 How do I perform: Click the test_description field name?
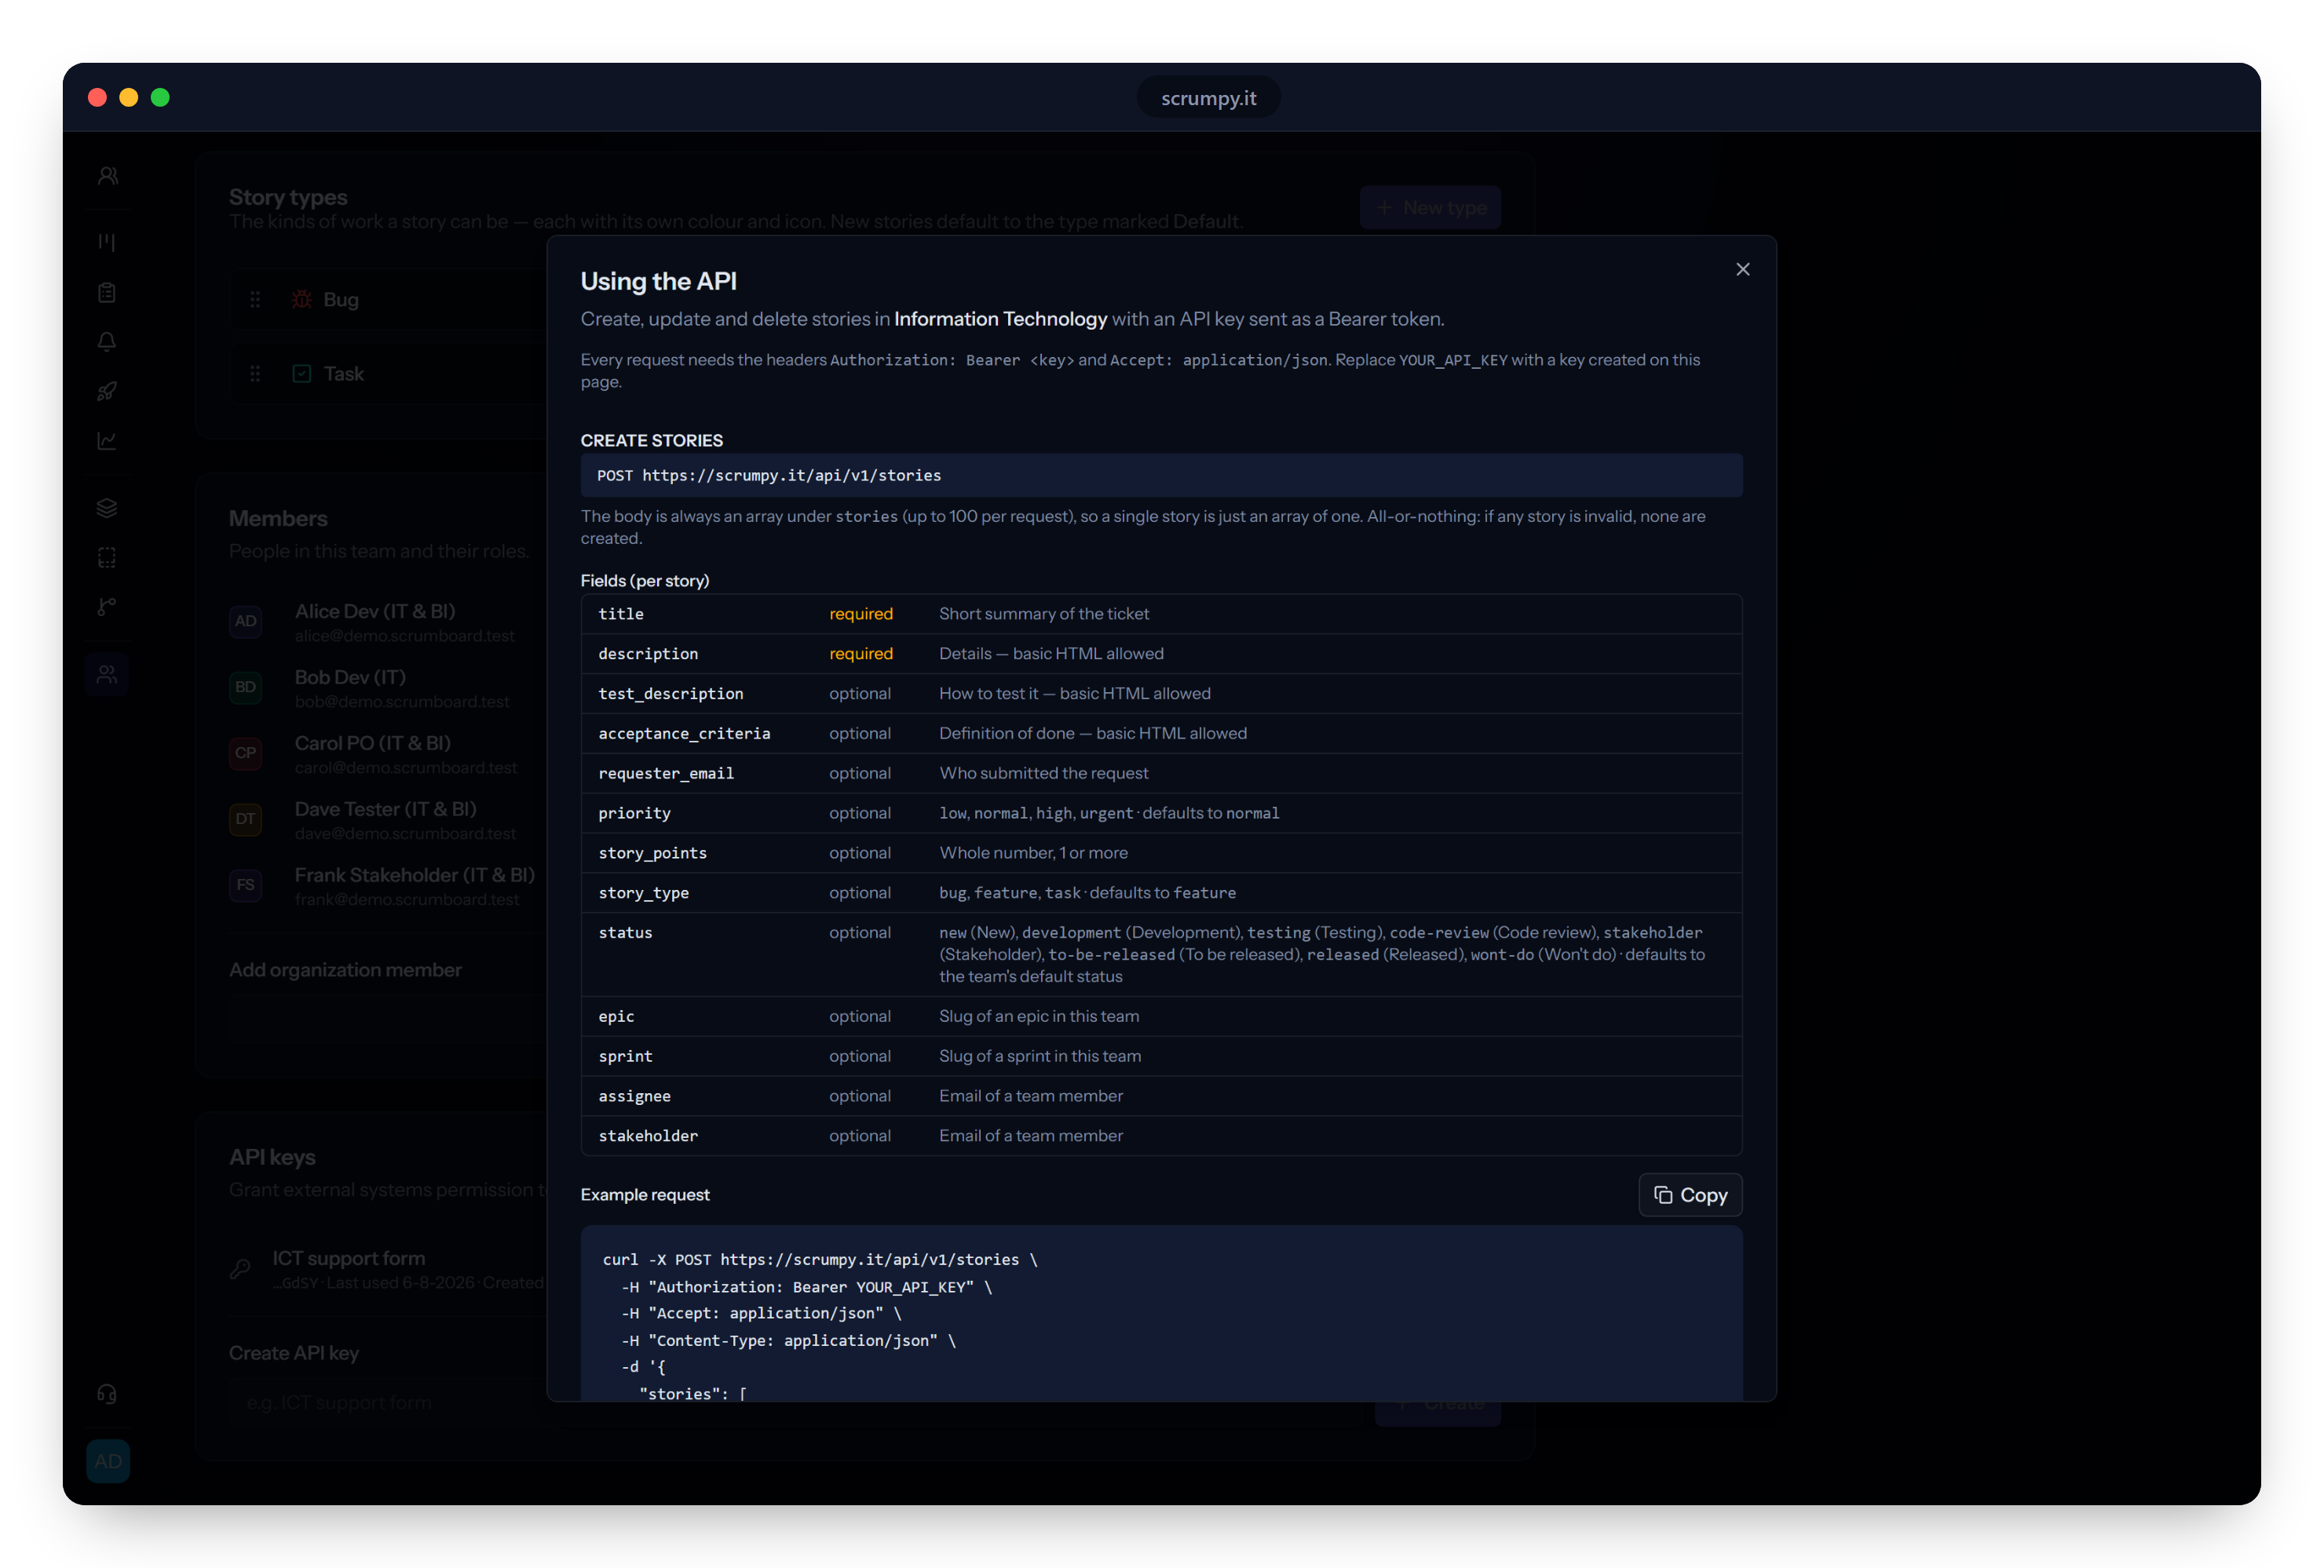pyautogui.click(x=671, y=694)
